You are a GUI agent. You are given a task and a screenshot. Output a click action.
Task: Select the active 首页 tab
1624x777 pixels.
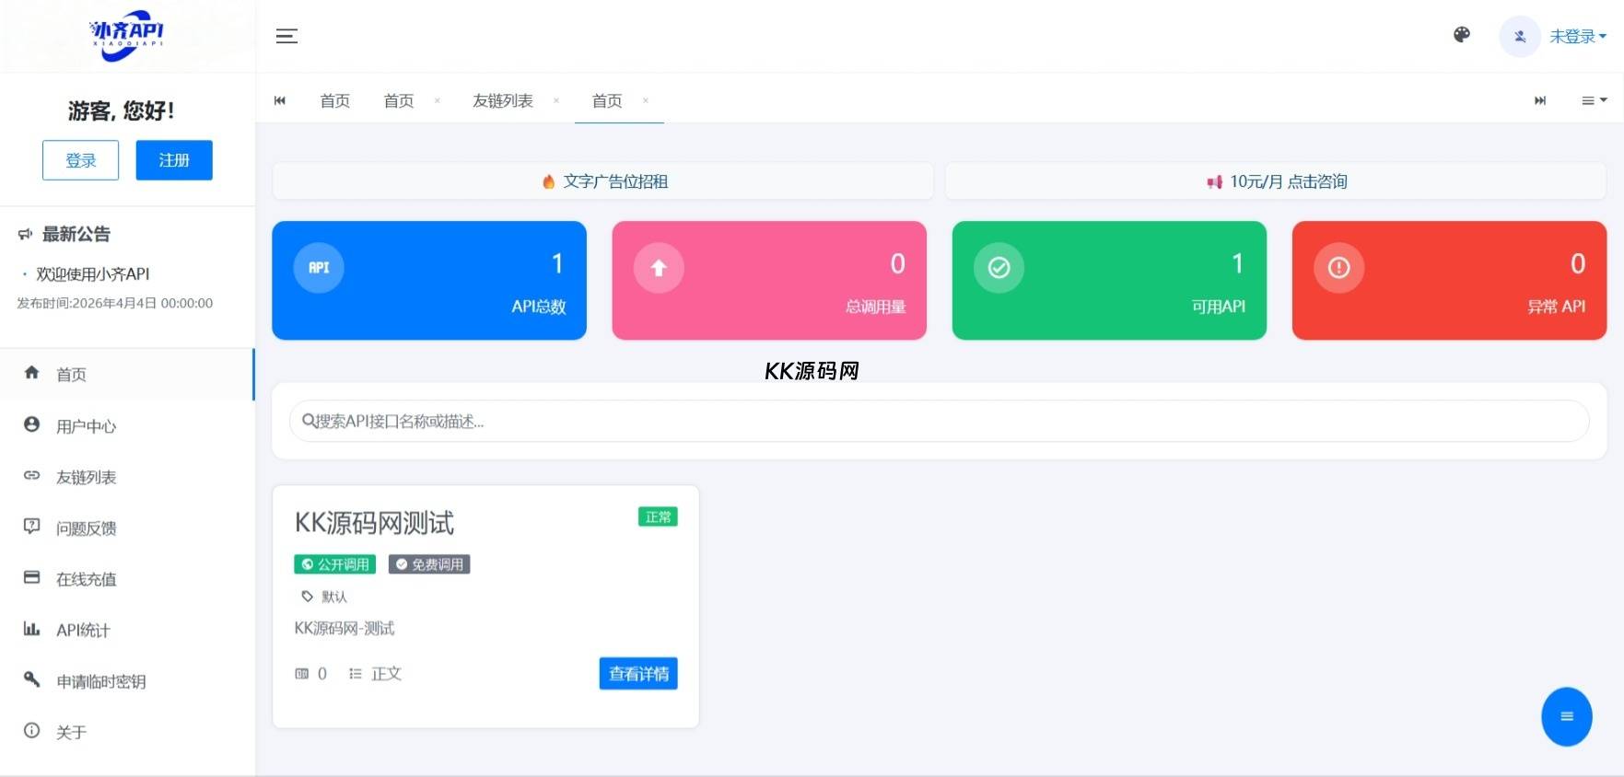click(x=607, y=100)
